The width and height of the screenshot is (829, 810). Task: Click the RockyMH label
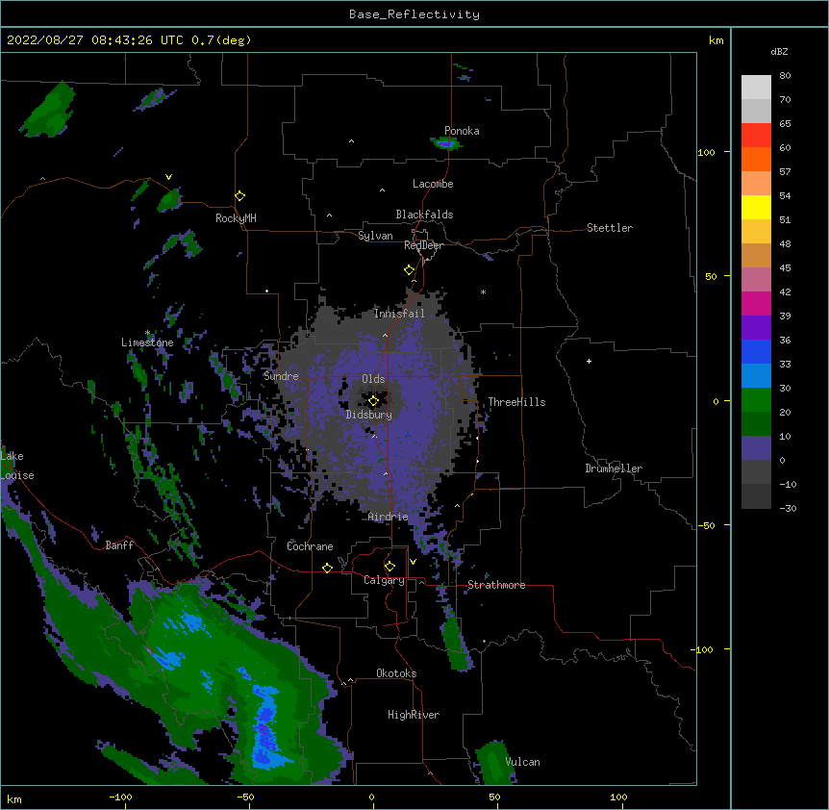click(x=236, y=217)
